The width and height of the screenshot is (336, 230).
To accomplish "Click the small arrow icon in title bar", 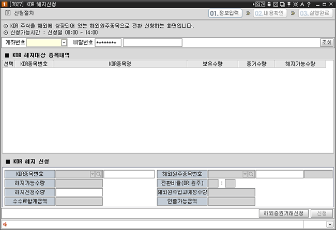I will point(253,4).
